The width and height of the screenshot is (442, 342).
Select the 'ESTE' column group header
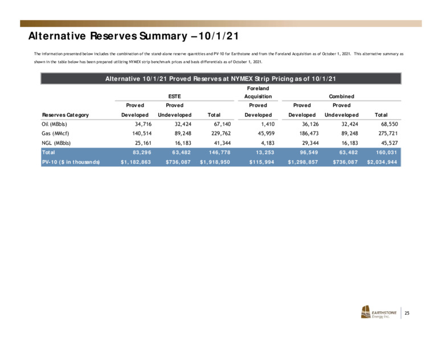(x=174, y=96)
